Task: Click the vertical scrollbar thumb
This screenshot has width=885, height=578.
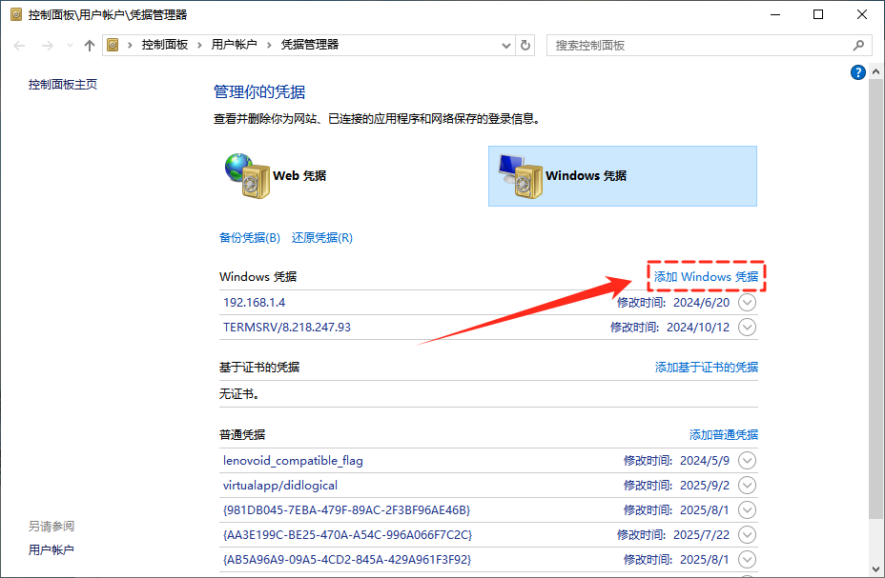Action: pyautogui.click(x=875, y=299)
